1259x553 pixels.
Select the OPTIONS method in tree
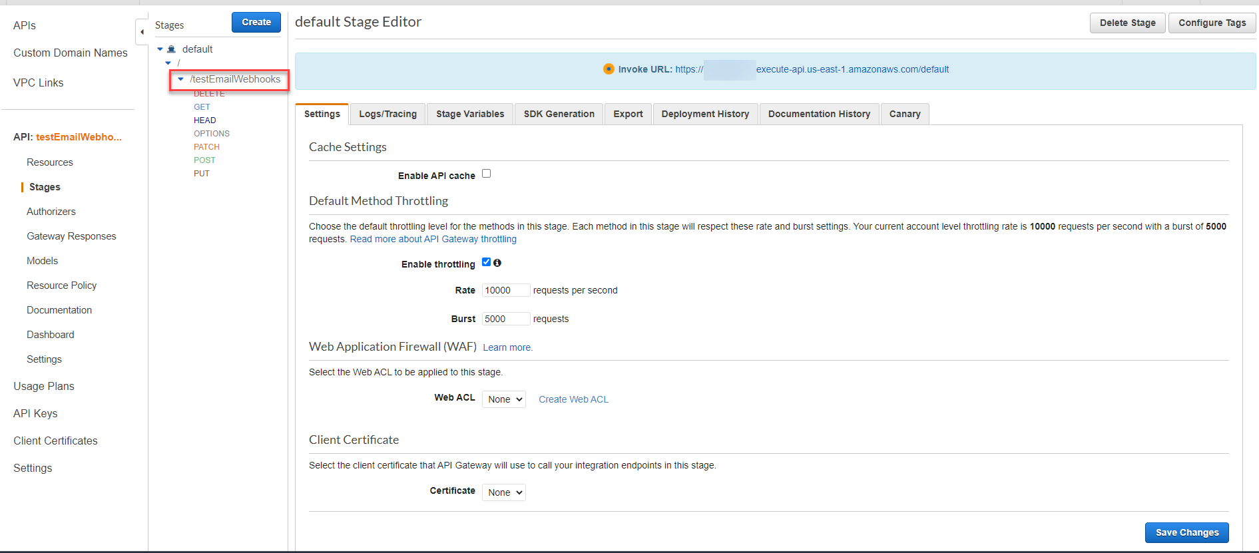(x=212, y=134)
